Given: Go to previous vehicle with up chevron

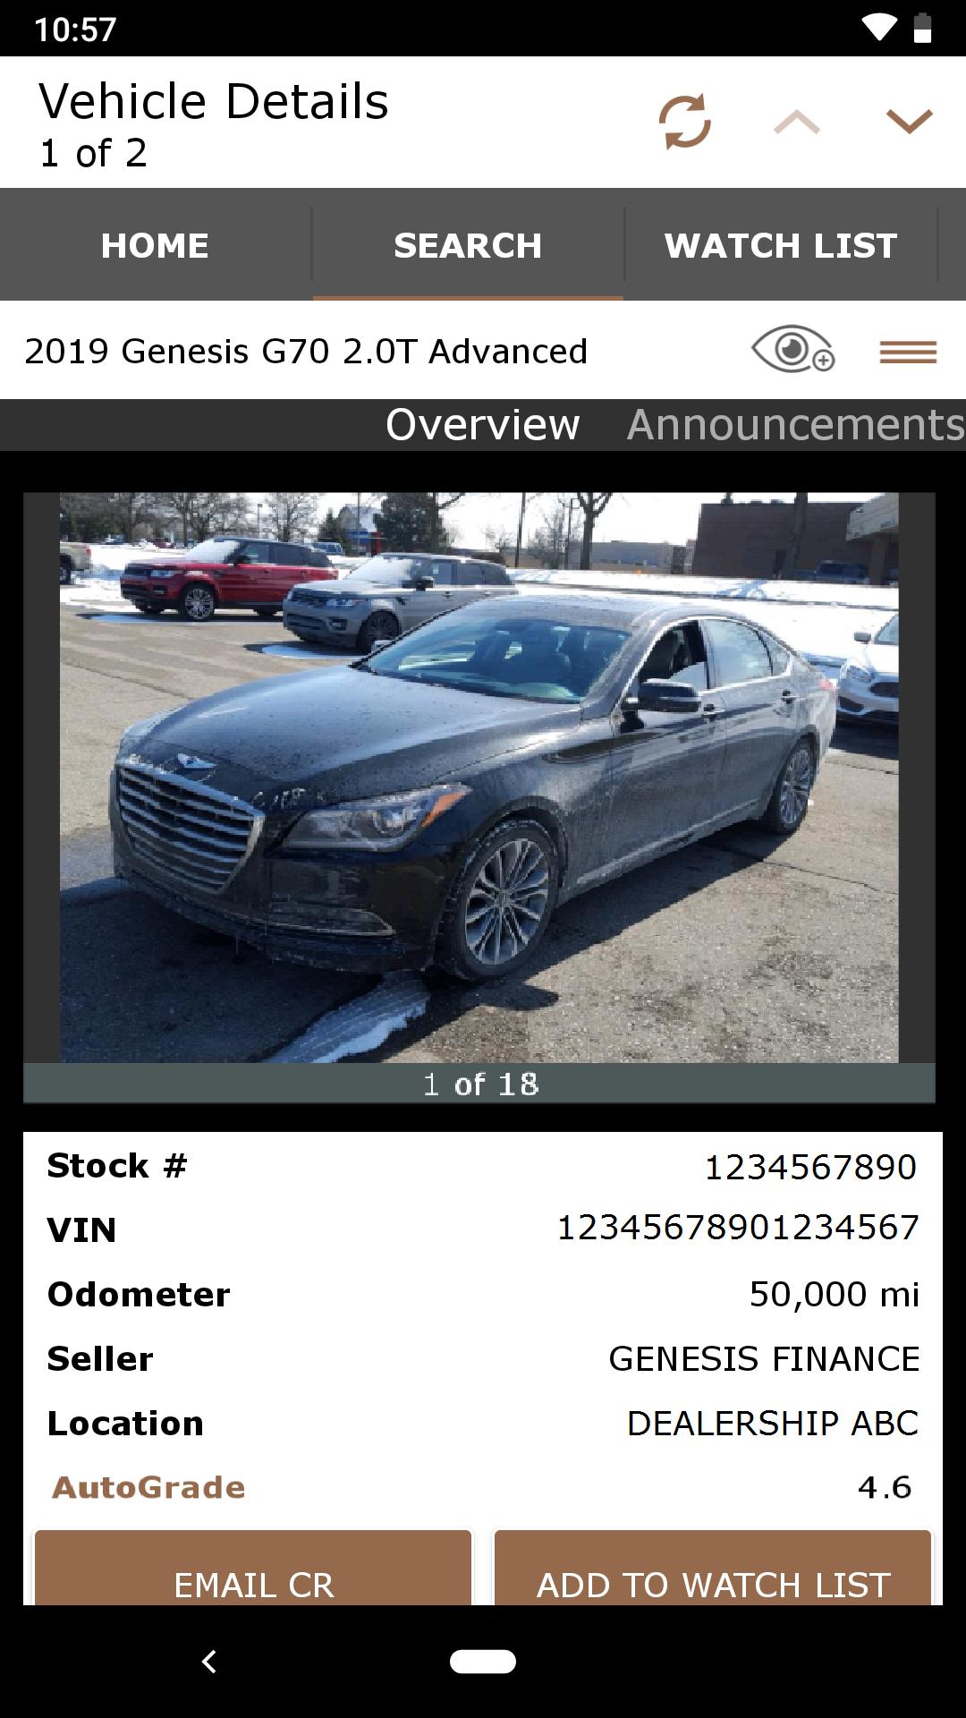Looking at the screenshot, I should point(797,122).
